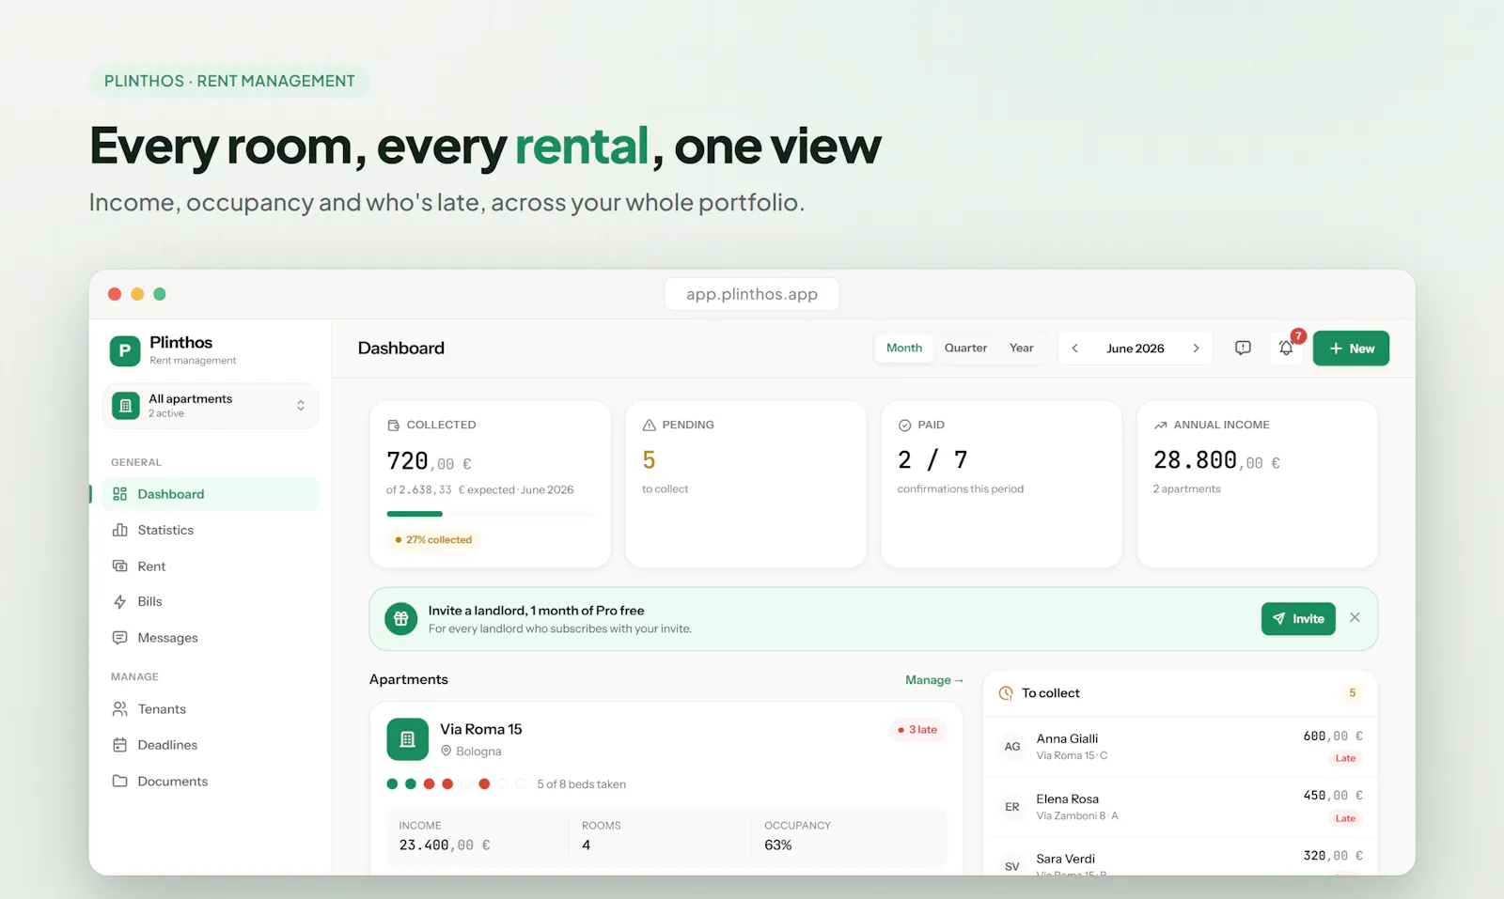Click the Invite button
Image resolution: width=1504 pixels, height=899 pixels.
point(1298,619)
